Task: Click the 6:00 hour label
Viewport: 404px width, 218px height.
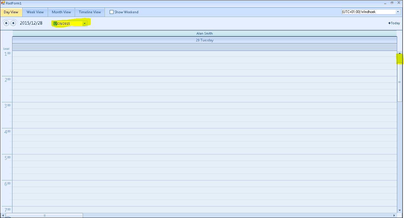Action: point(7,184)
